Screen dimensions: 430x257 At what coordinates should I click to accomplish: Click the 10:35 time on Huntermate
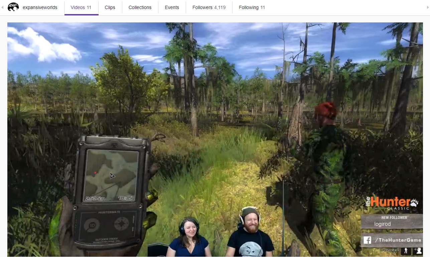[125, 198]
